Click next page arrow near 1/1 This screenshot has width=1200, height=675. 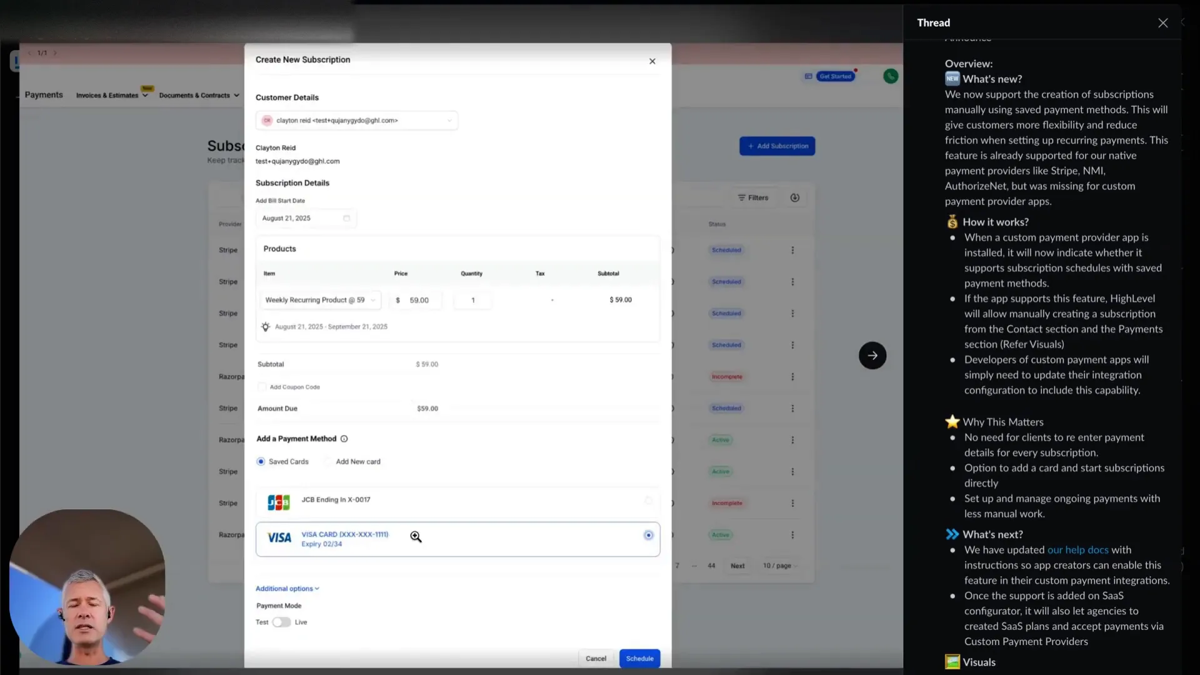pyautogui.click(x=55, y=53)
